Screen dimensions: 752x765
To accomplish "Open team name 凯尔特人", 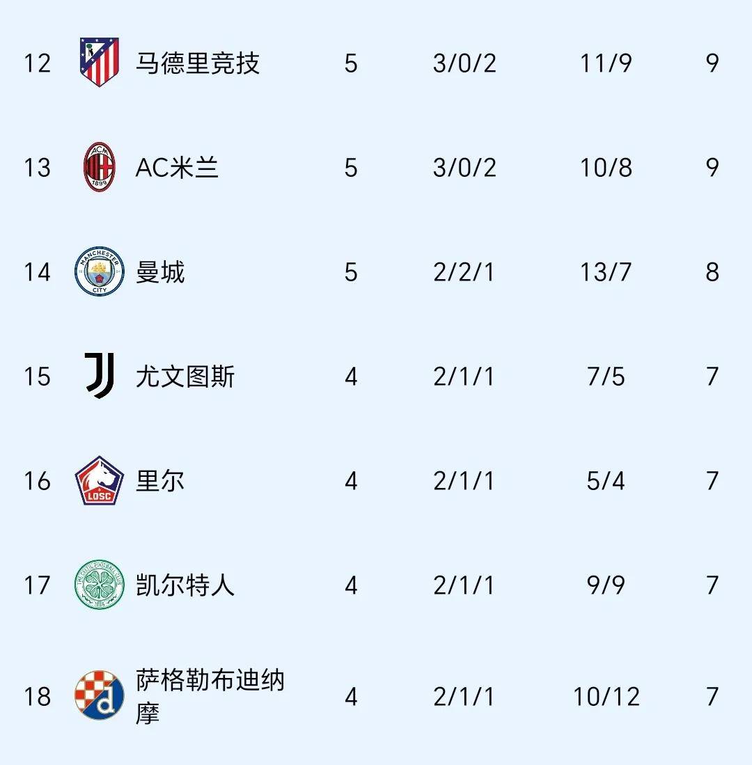I will point(185,585).
